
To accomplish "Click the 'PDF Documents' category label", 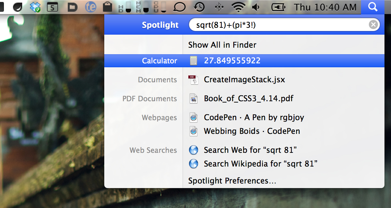I will tap(150, 99).
